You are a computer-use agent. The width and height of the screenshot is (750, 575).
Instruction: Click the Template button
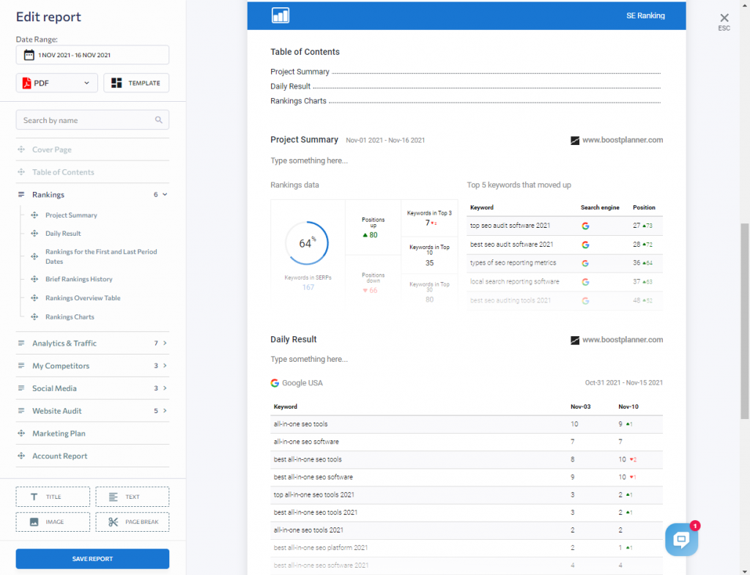[x=136, y=84]
